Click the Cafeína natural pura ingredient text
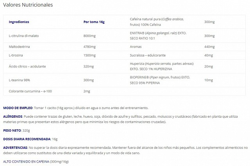 click(x=157, y=22)
